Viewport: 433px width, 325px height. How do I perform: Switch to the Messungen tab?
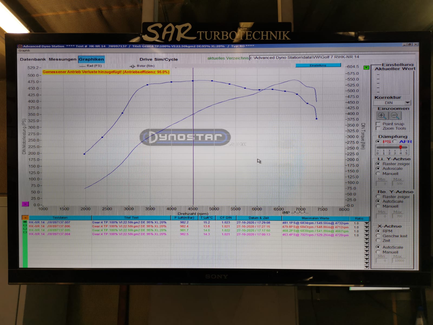tap(63, 59)
